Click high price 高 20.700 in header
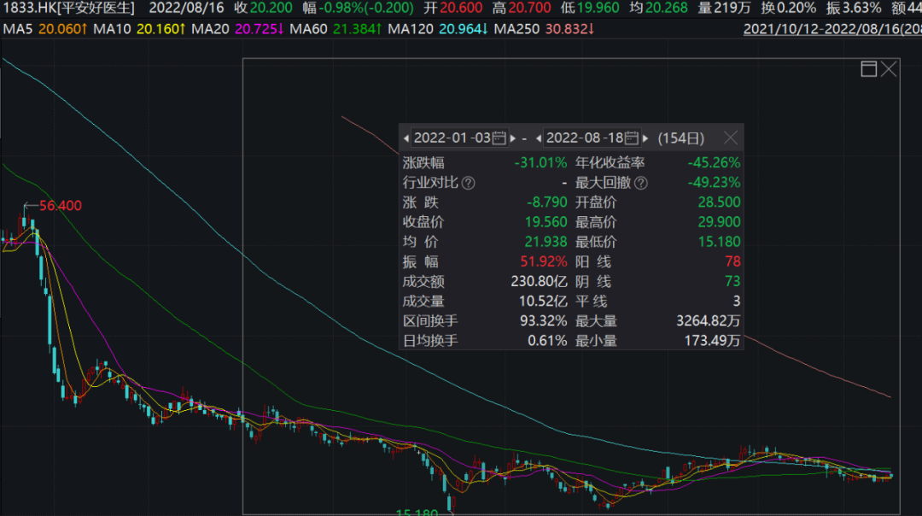922x516 pixels. (x=522, y=8)
